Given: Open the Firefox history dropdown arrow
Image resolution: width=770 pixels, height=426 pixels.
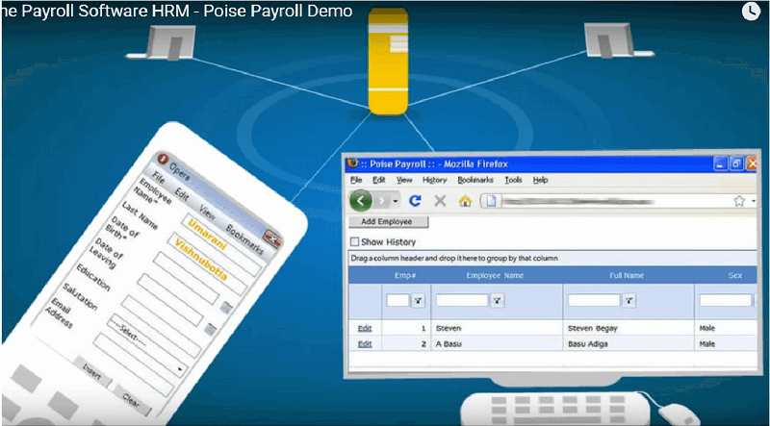Looking at the screenshot, I should pos(396,201).
